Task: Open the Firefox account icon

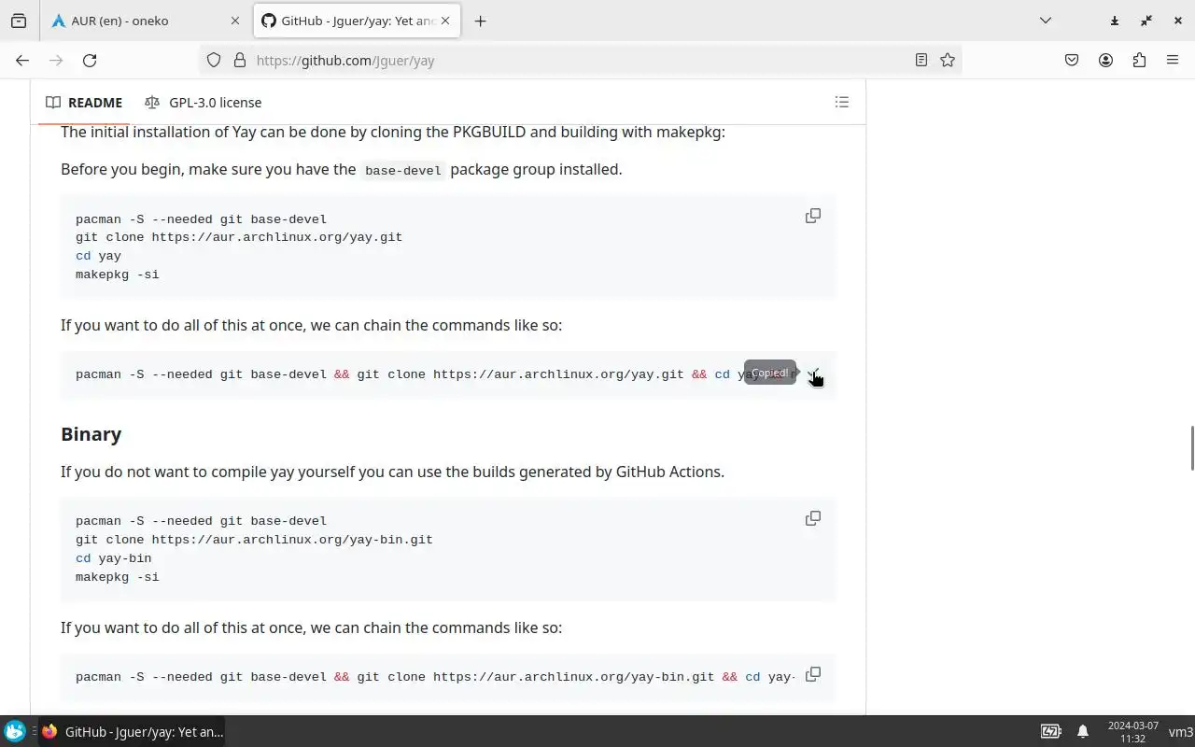Action: pyautogui.click(x=1105, y=60)
